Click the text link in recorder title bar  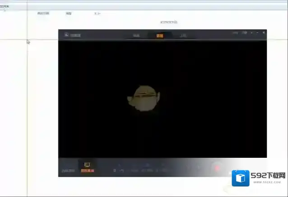point(235,33)
